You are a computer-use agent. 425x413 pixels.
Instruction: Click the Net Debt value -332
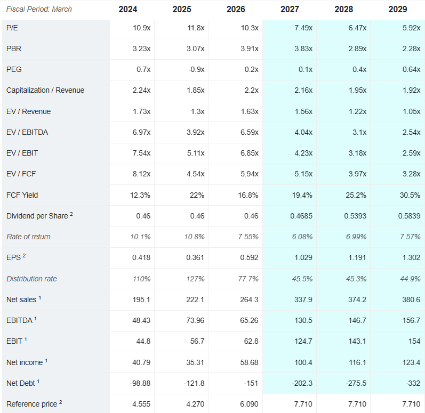(413, 384)
